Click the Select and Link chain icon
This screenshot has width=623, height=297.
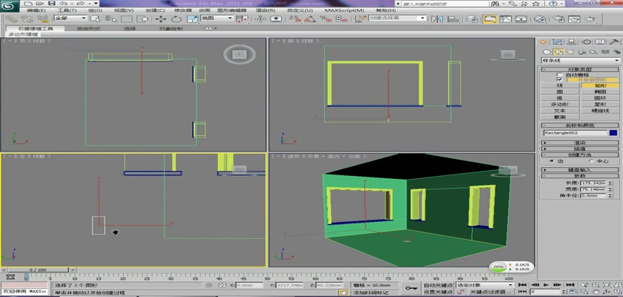tap(11, 19)
